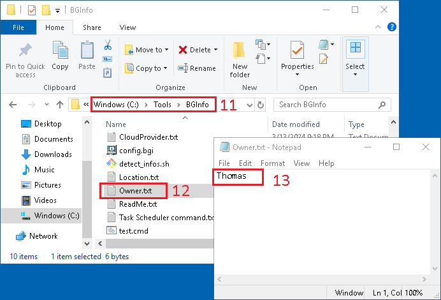Select Location.txt file
This screenshot has height=300, width=441.
pyautogui.click(x=133, y=177)
